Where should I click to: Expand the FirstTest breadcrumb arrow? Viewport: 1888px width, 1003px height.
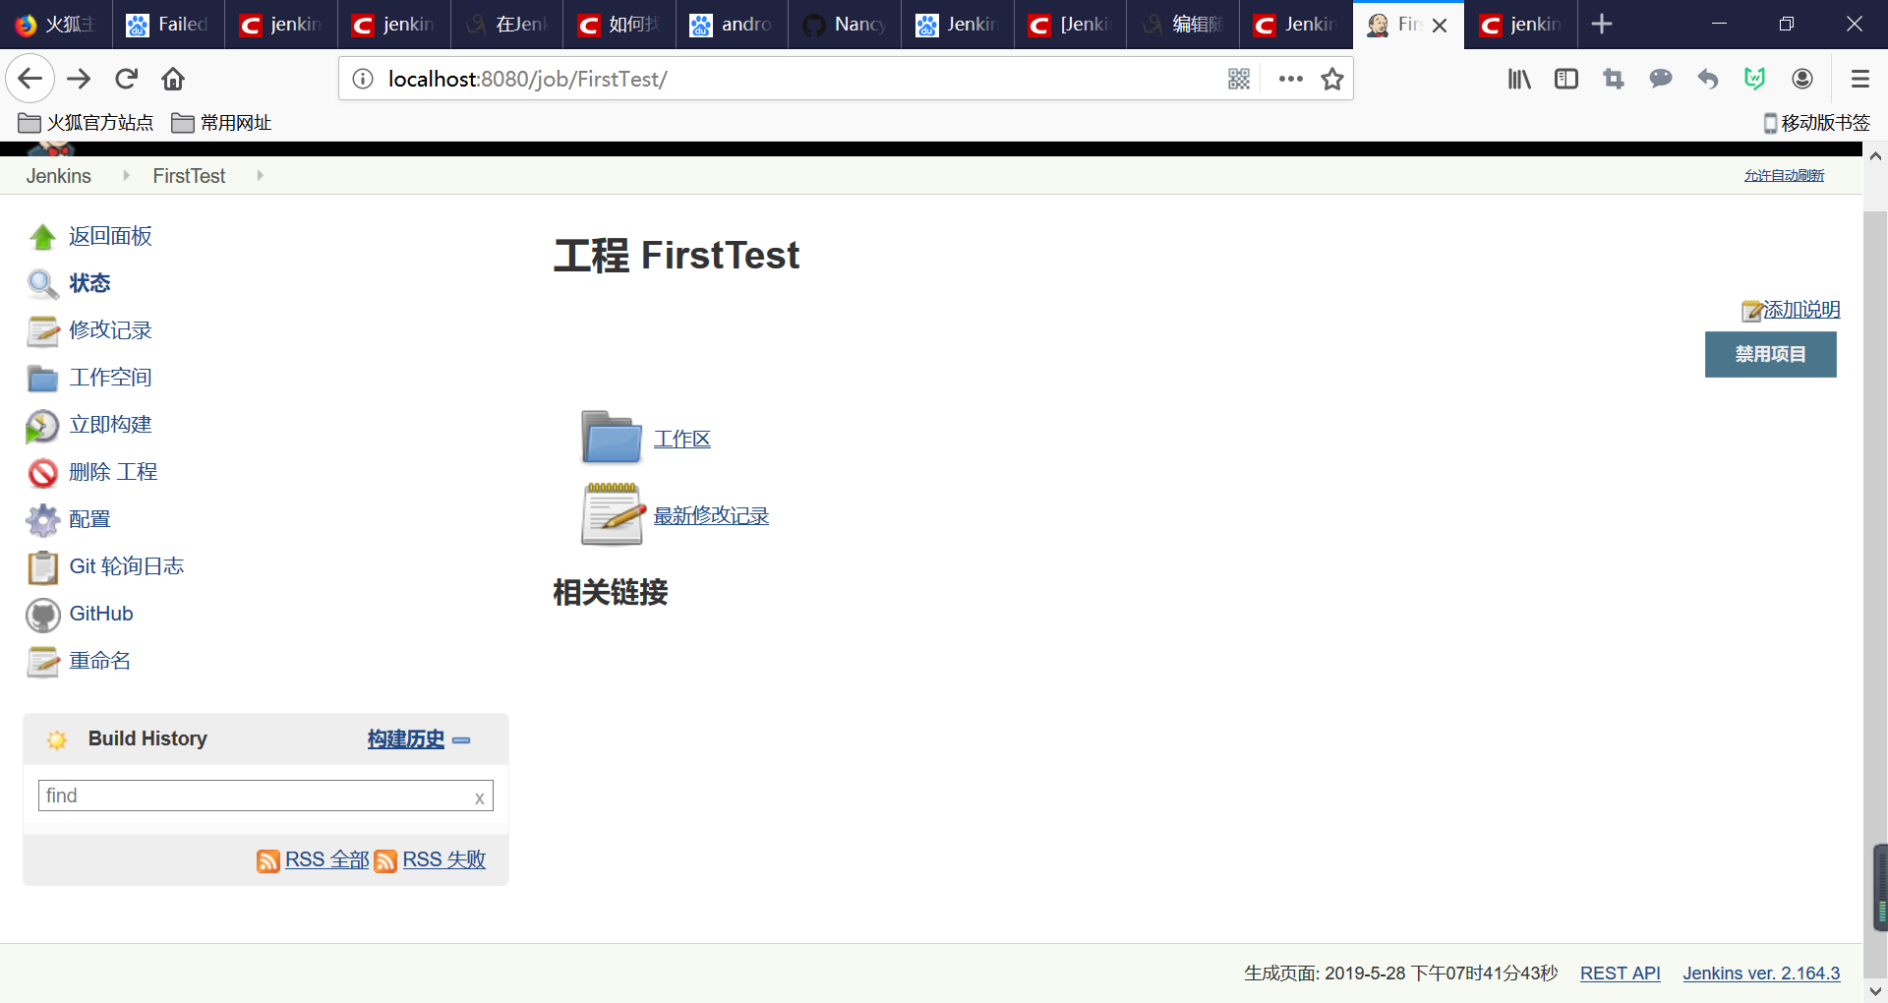260,175
